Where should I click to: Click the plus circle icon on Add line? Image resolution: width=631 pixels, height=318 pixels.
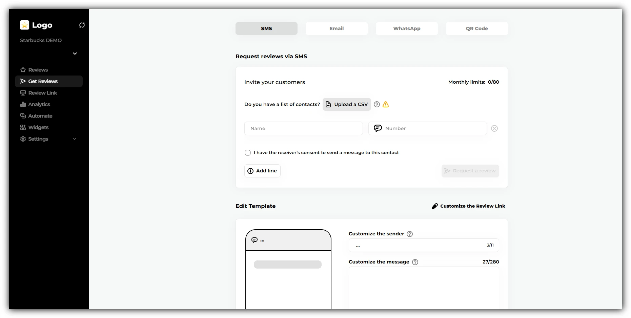[250, 171]
